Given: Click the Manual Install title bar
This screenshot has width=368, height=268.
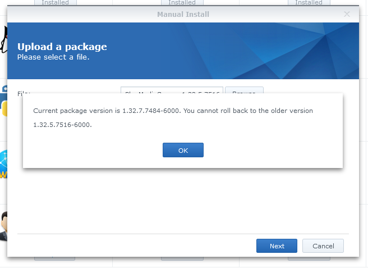Looking at the screenshot, I should (183, 14).
